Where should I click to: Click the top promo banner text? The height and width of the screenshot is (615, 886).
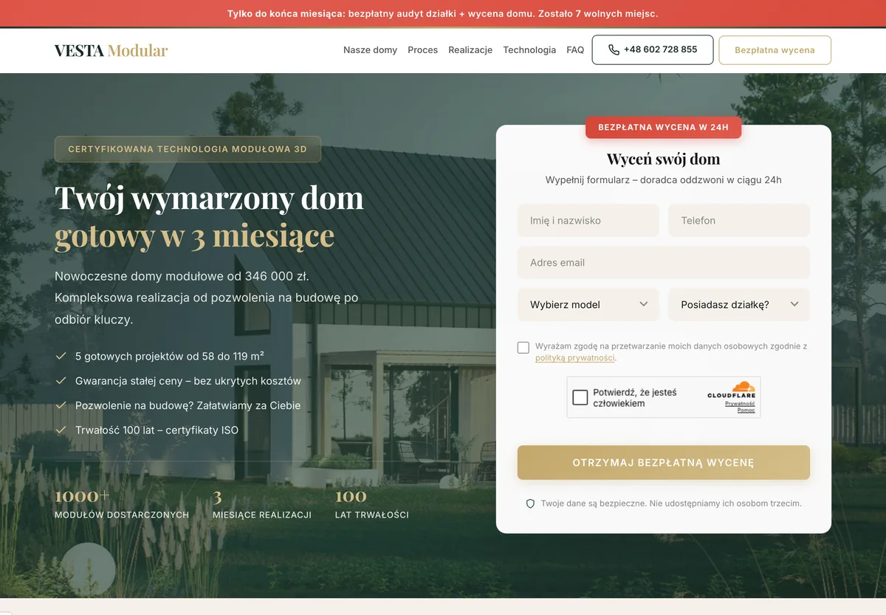point(443,13)
